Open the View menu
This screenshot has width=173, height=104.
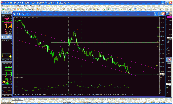point(7,6)
